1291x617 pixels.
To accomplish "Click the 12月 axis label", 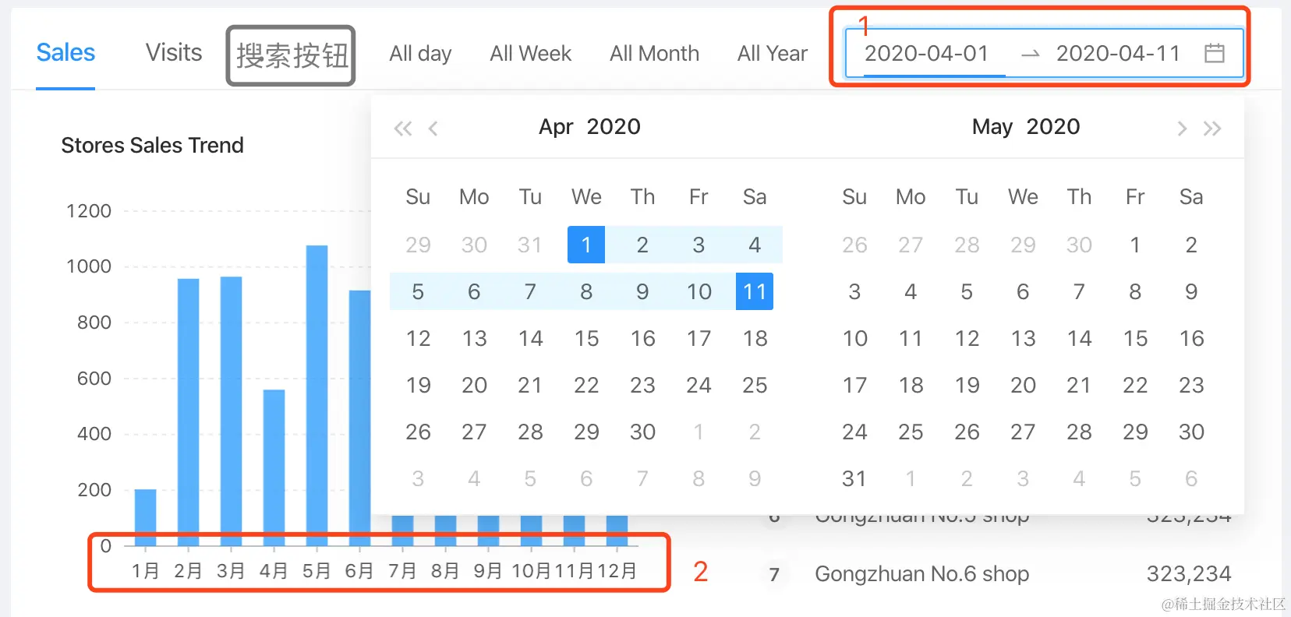I will click(617, 571).
